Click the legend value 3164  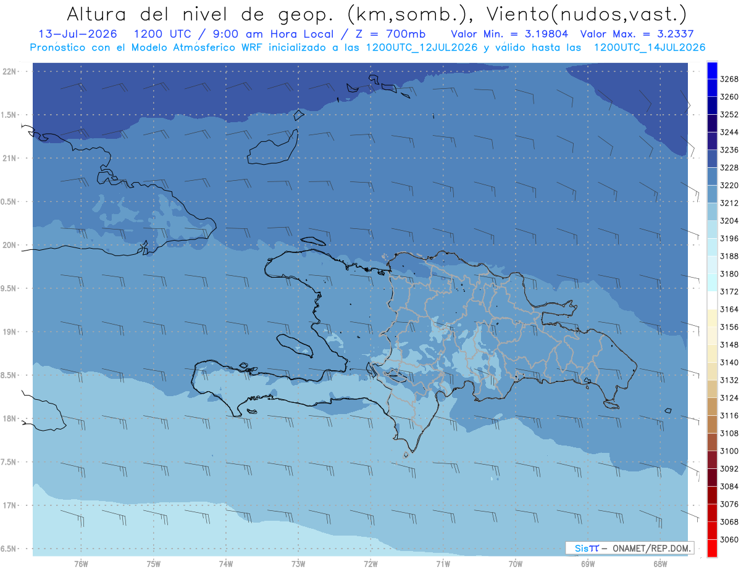(729, 309)
